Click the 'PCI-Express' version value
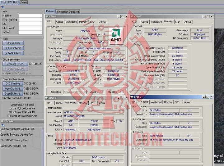Screen dimensions: 224x166 coord(98,157)
